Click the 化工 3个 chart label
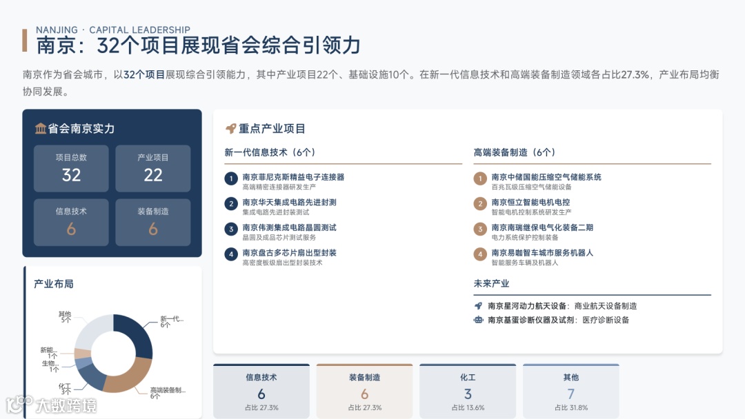This screenshot has height=419, width=745. [65, 389]
